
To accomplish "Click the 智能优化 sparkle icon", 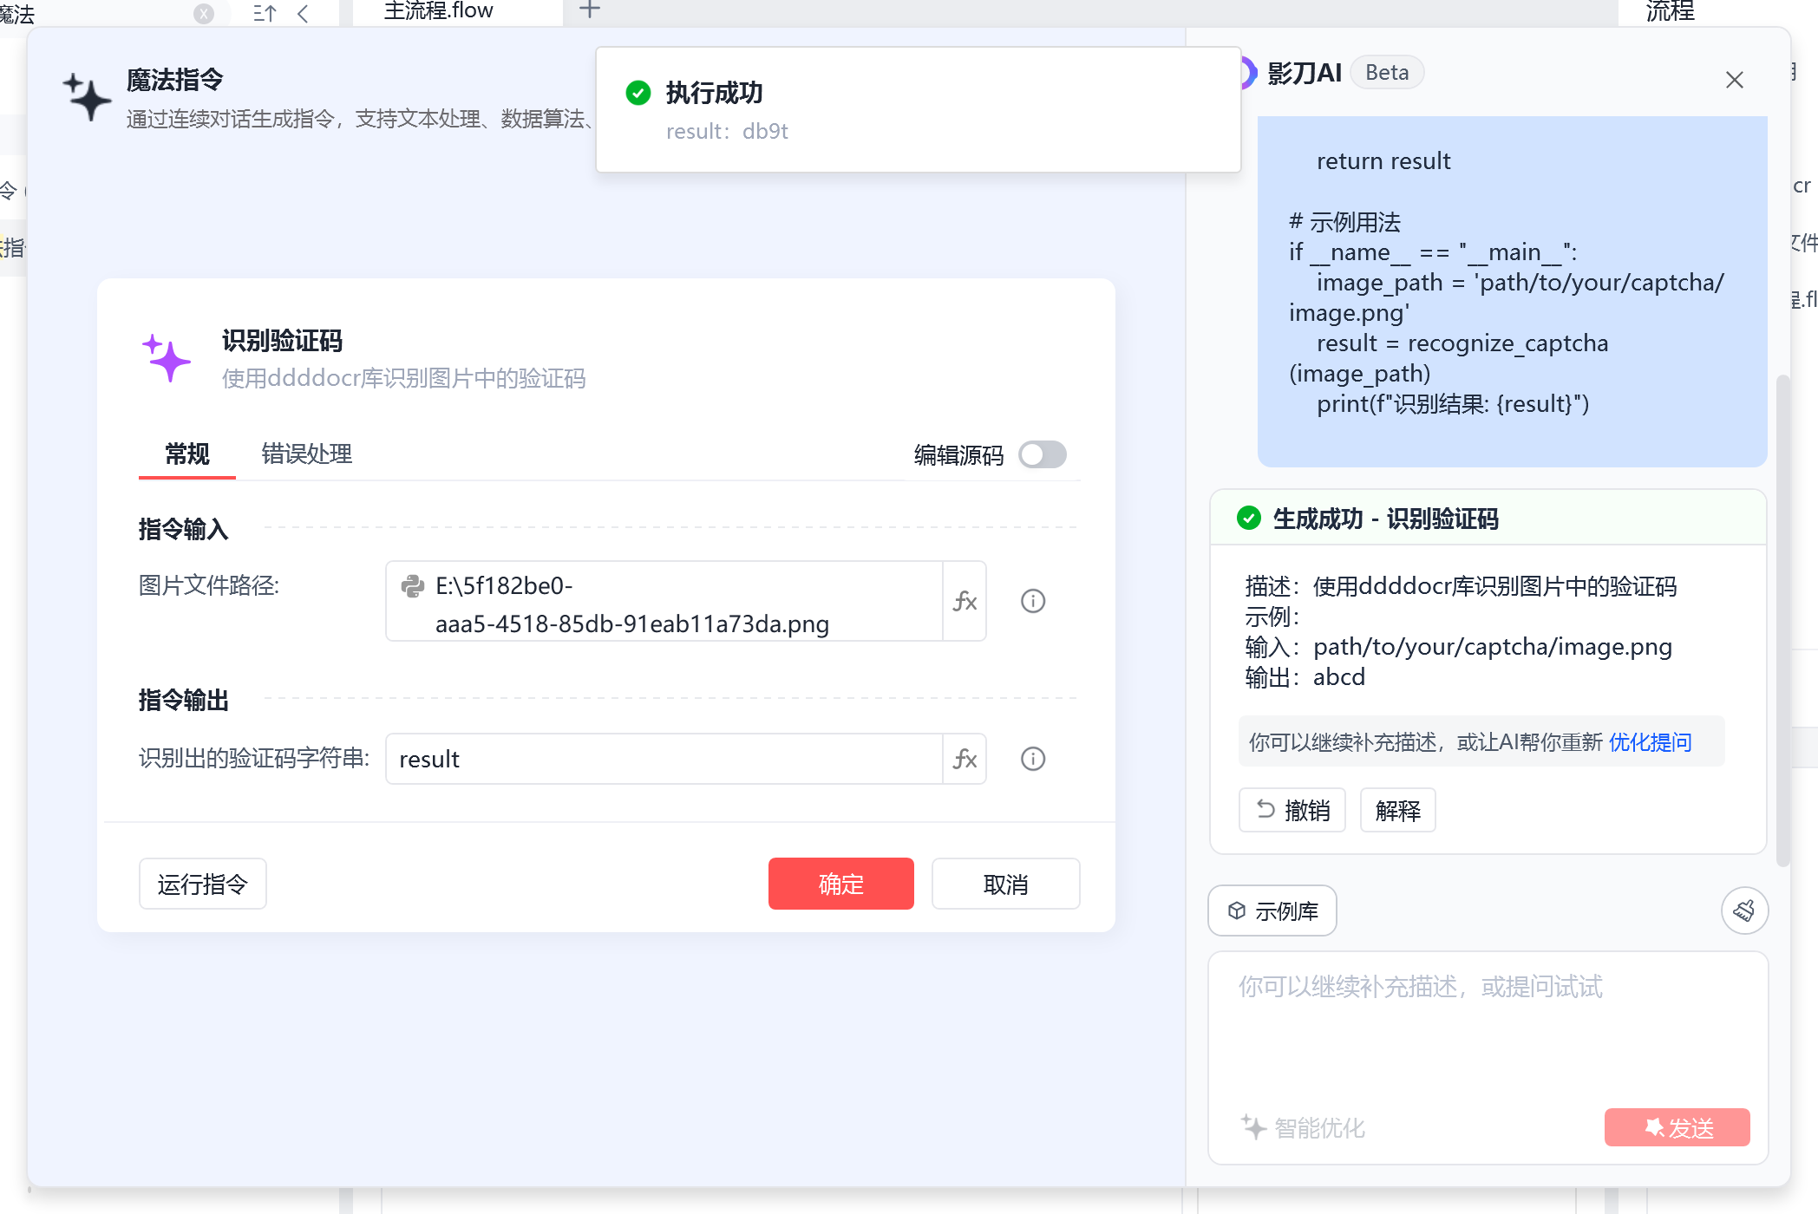I will (x=1253, y=1127).
